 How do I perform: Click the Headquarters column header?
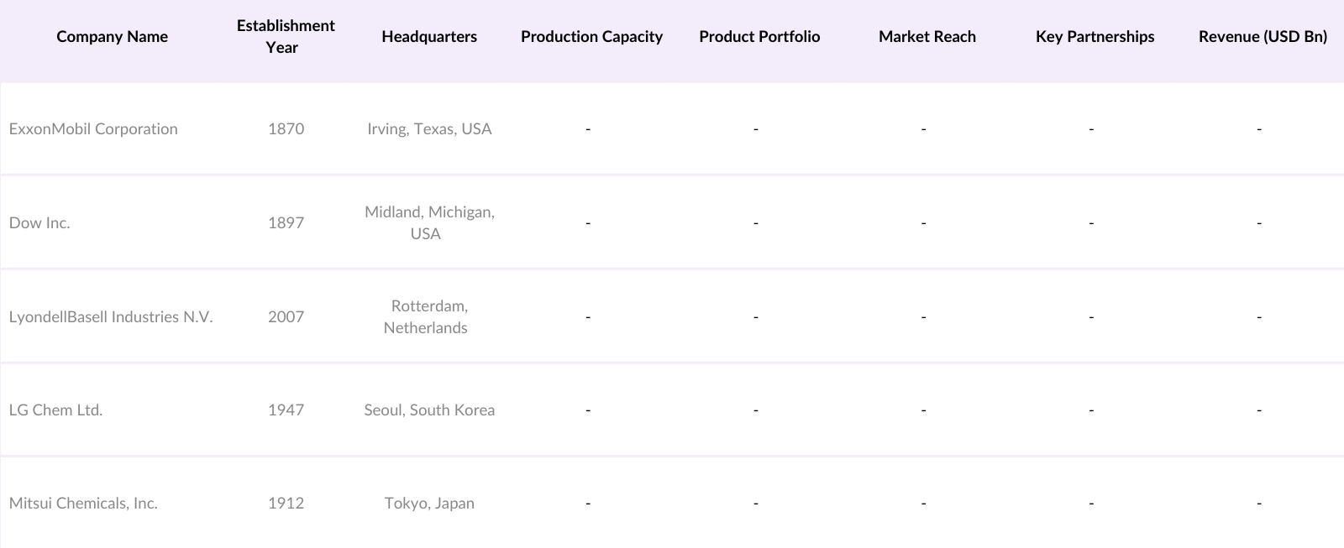[429, 37]
